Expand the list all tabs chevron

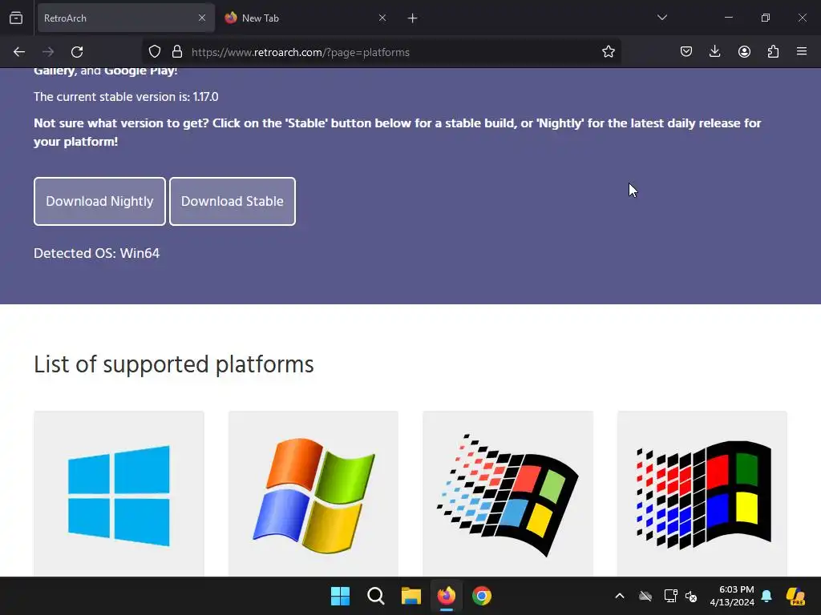(661, 18)
